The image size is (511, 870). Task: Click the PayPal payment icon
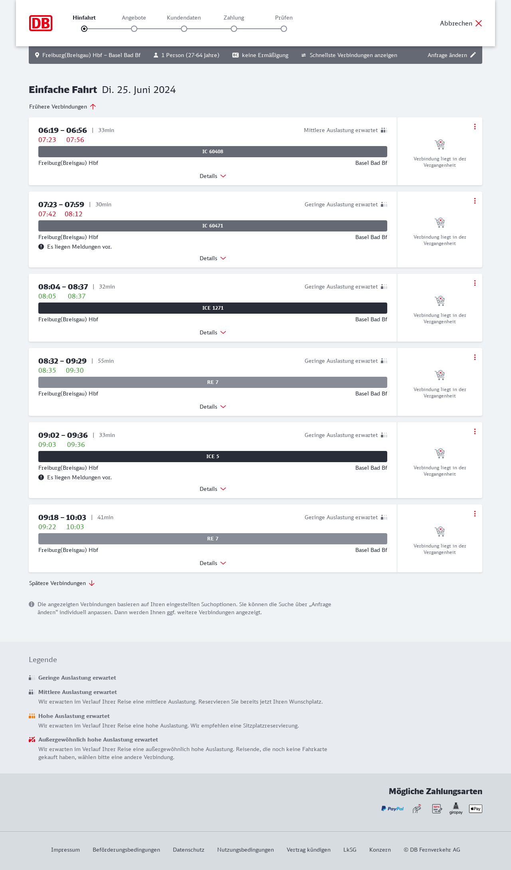coord(392,809)
